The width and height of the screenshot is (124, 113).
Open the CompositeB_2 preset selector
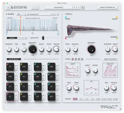(59, 7)
